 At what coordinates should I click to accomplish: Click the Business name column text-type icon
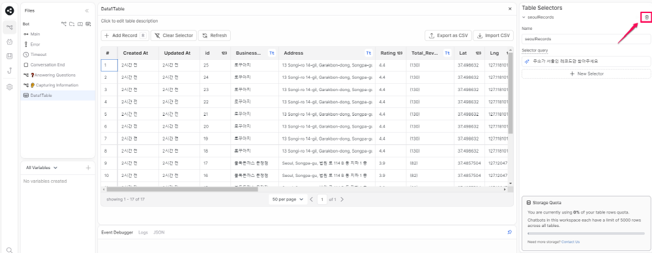click(x=271, y=53)
